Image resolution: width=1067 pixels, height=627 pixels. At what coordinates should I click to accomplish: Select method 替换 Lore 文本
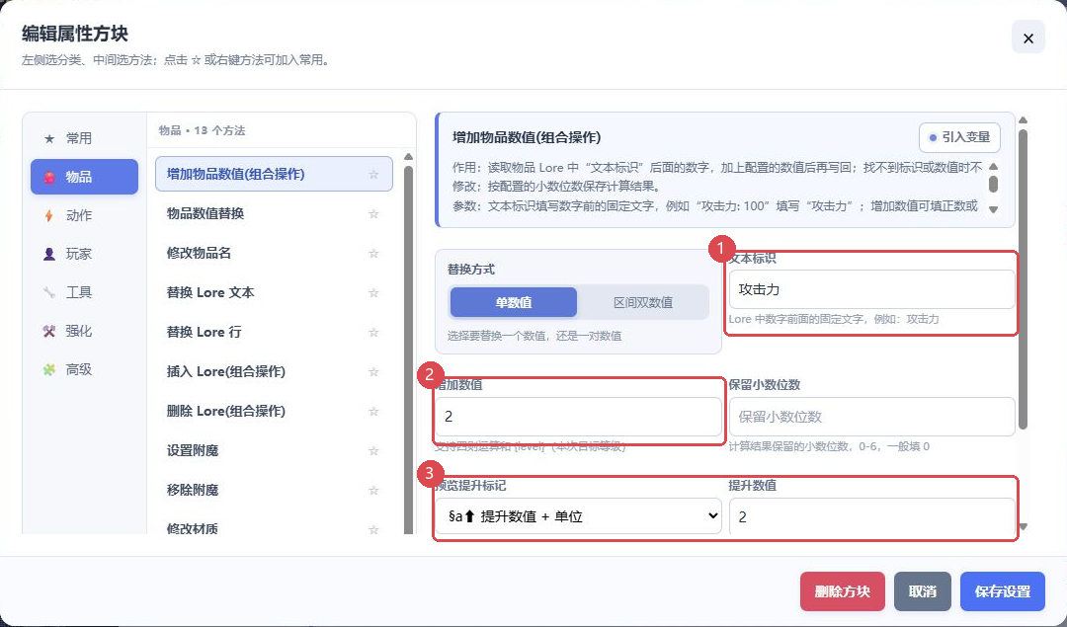point(275,292)
